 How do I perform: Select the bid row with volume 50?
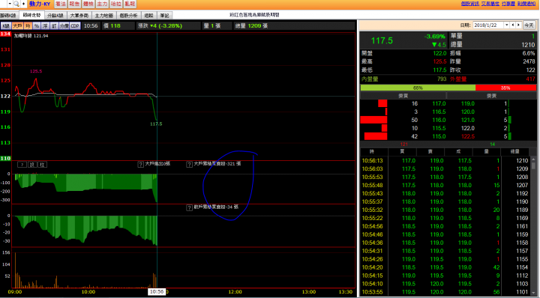403,120
